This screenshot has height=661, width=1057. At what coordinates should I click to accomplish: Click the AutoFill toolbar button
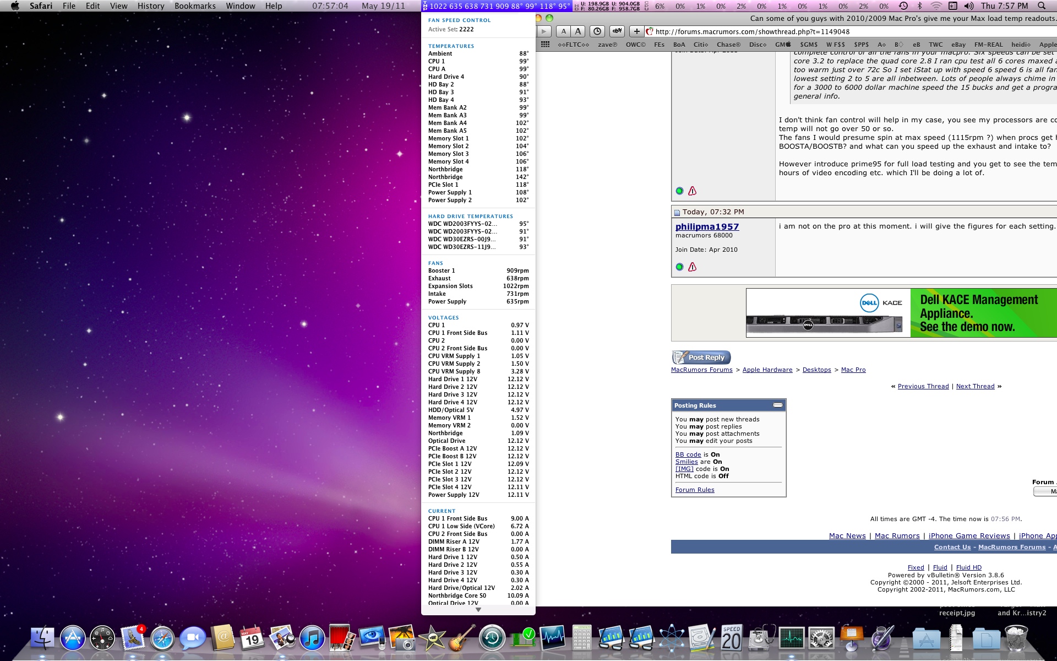[x=617, y=31]
